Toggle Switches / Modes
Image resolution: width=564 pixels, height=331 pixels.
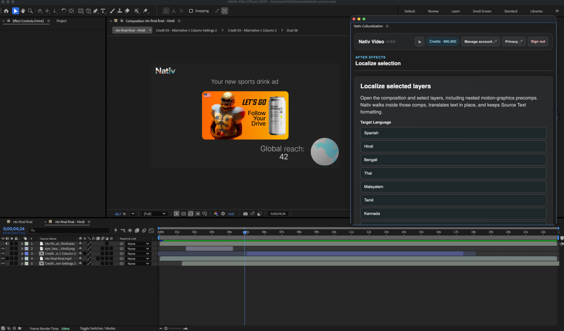click(x=97, y=329)
